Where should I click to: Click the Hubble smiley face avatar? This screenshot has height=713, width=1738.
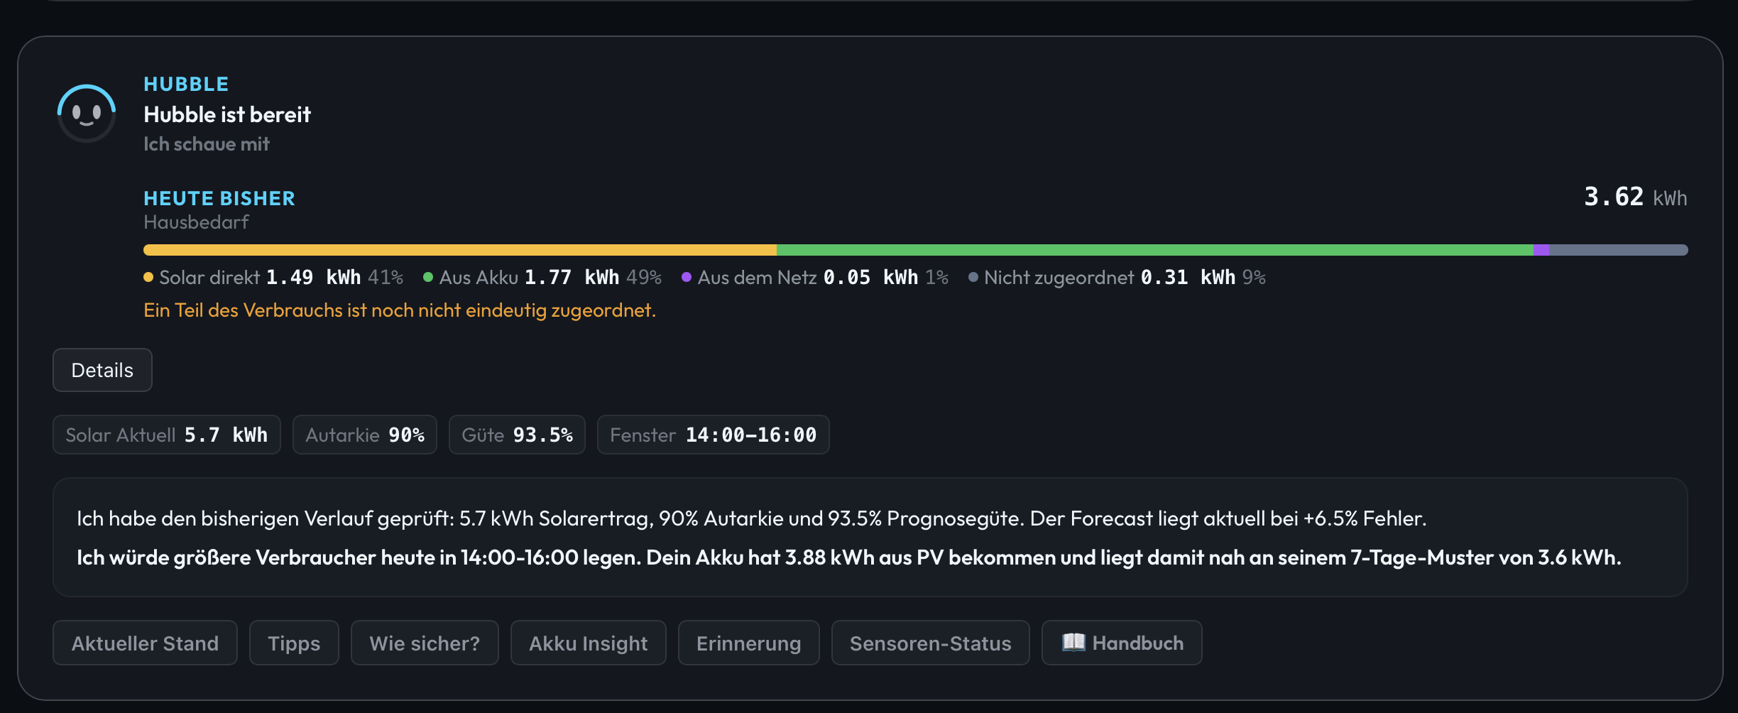(87, 114)
